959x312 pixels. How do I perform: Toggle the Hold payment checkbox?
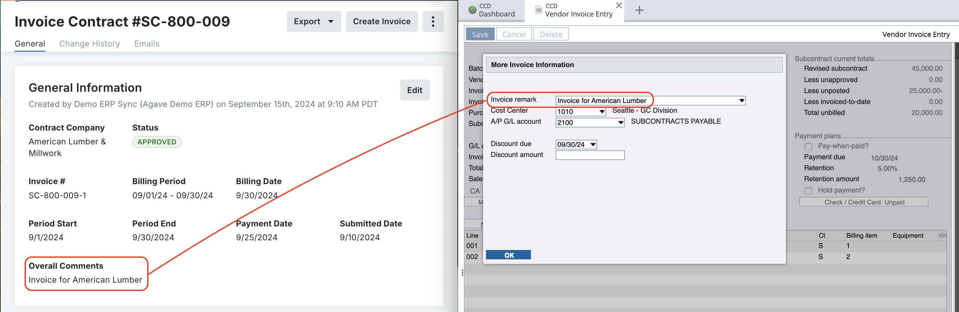point(808,191)
